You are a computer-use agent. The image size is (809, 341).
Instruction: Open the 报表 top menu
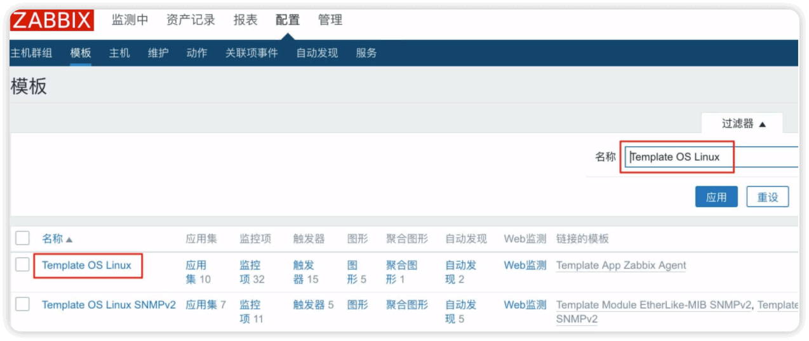245,20
